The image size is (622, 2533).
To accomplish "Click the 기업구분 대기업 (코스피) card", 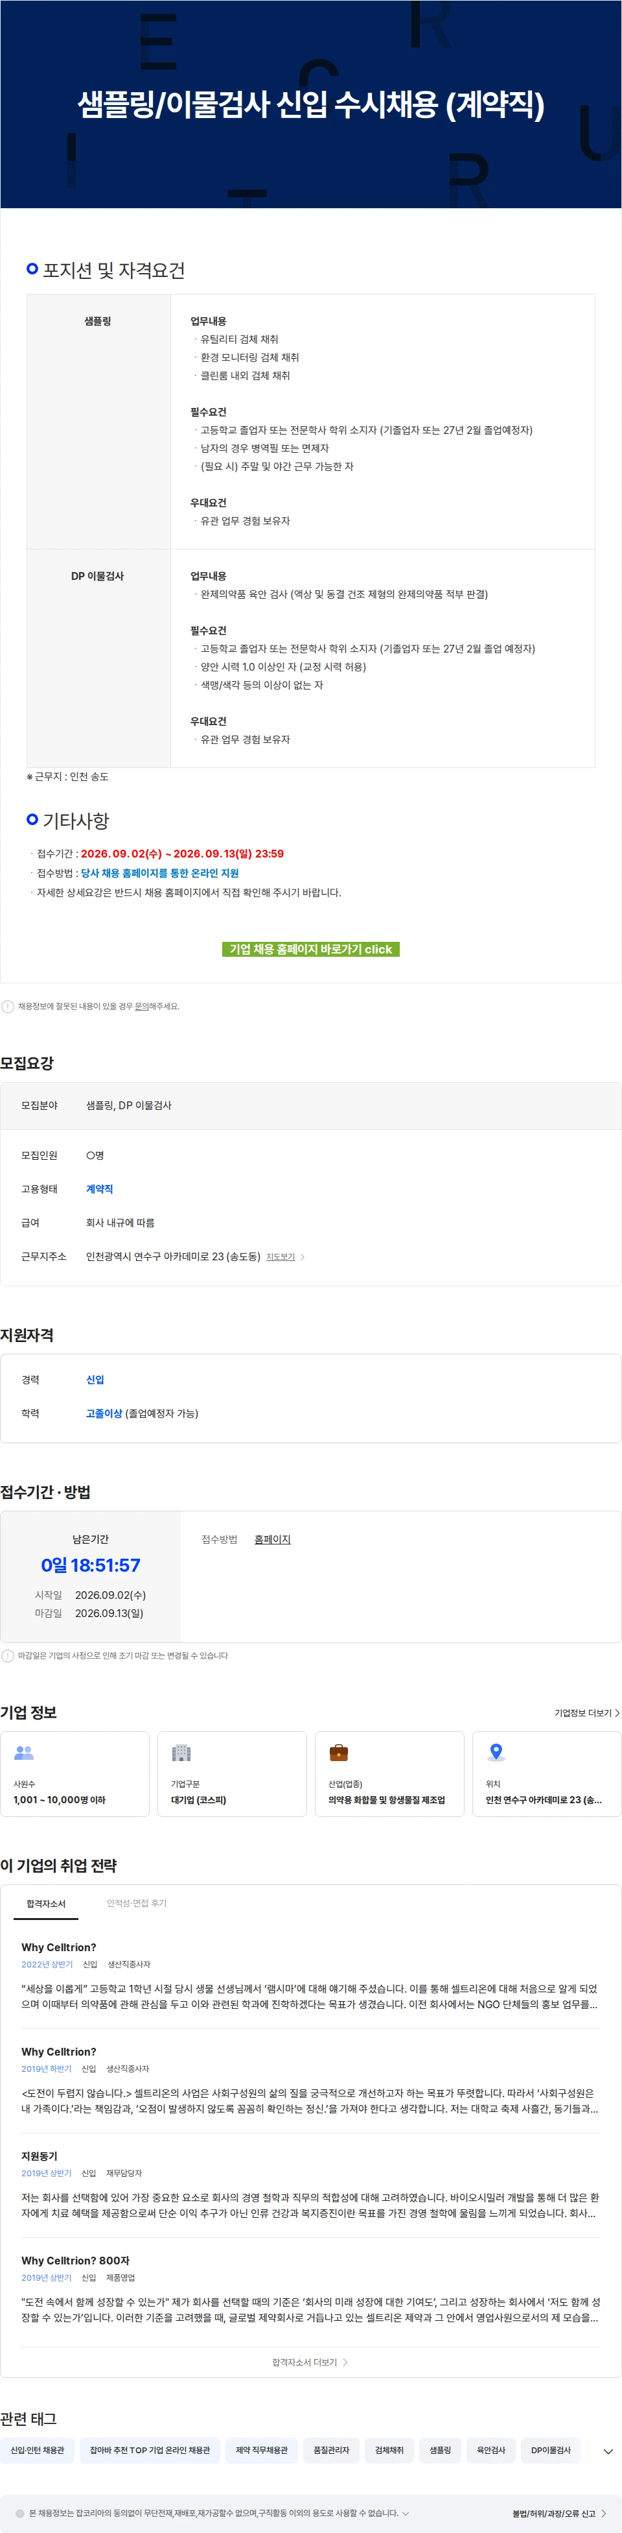I will (232, 1773).
